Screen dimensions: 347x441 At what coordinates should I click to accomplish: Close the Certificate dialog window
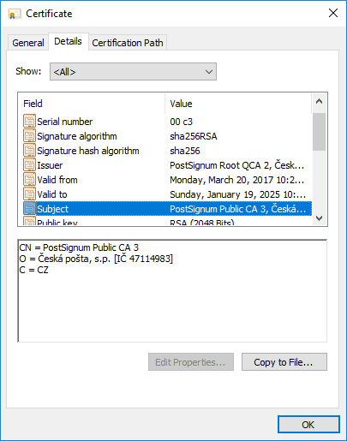pyautogui.click(x=333, y=13)
